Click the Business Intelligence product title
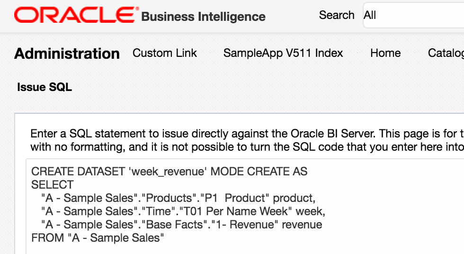Image resolution: width=464 pixels, height=254 pixels. click(x=204, y=17)
